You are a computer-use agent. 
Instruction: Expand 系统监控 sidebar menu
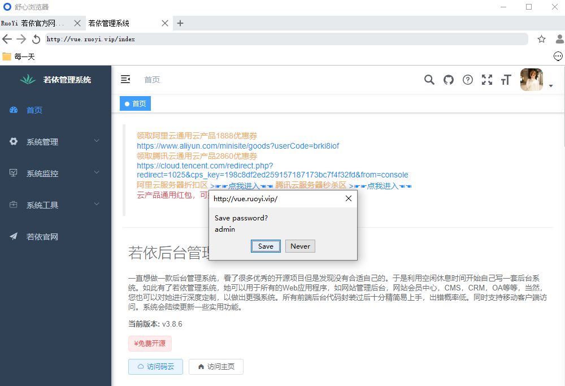point(55,174)
